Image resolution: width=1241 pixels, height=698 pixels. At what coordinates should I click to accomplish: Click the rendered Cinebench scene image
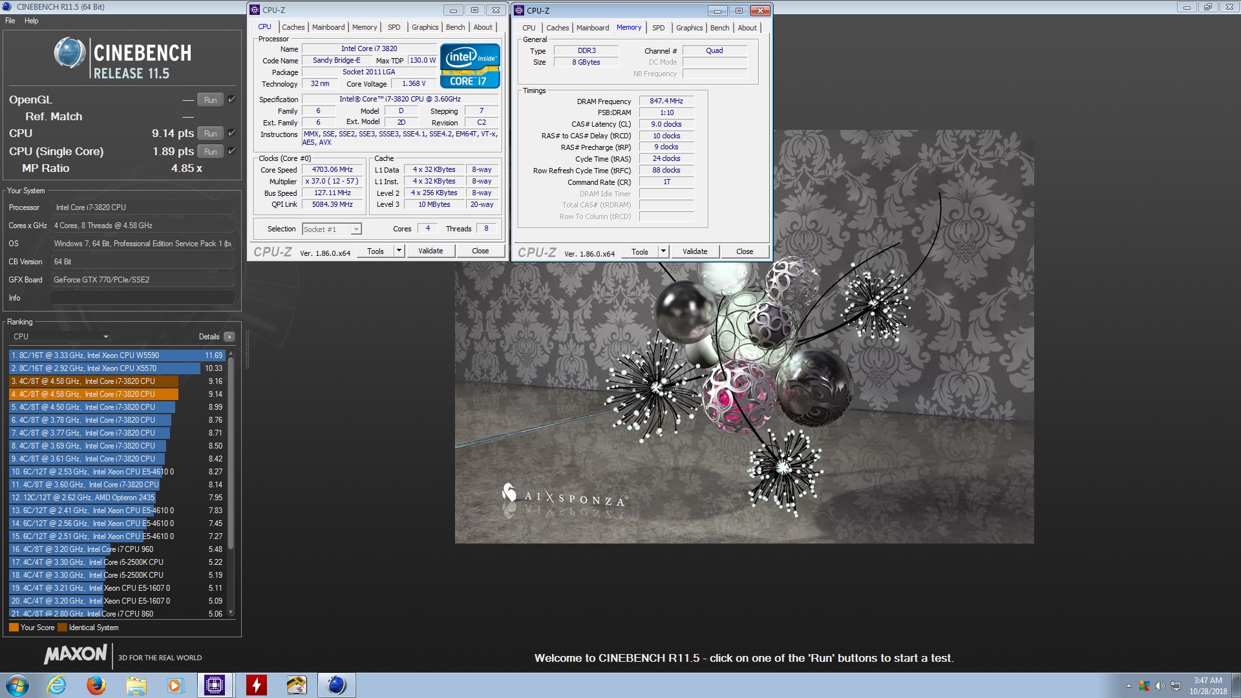pyautogui.click(x=744, y=336)
